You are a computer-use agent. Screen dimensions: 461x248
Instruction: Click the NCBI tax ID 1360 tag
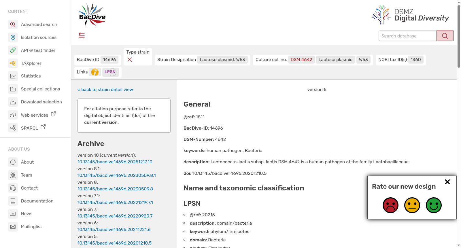pos(415,60)
